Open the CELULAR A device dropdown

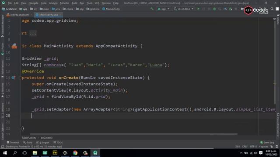pyautogui.click(x=184, y=9)
